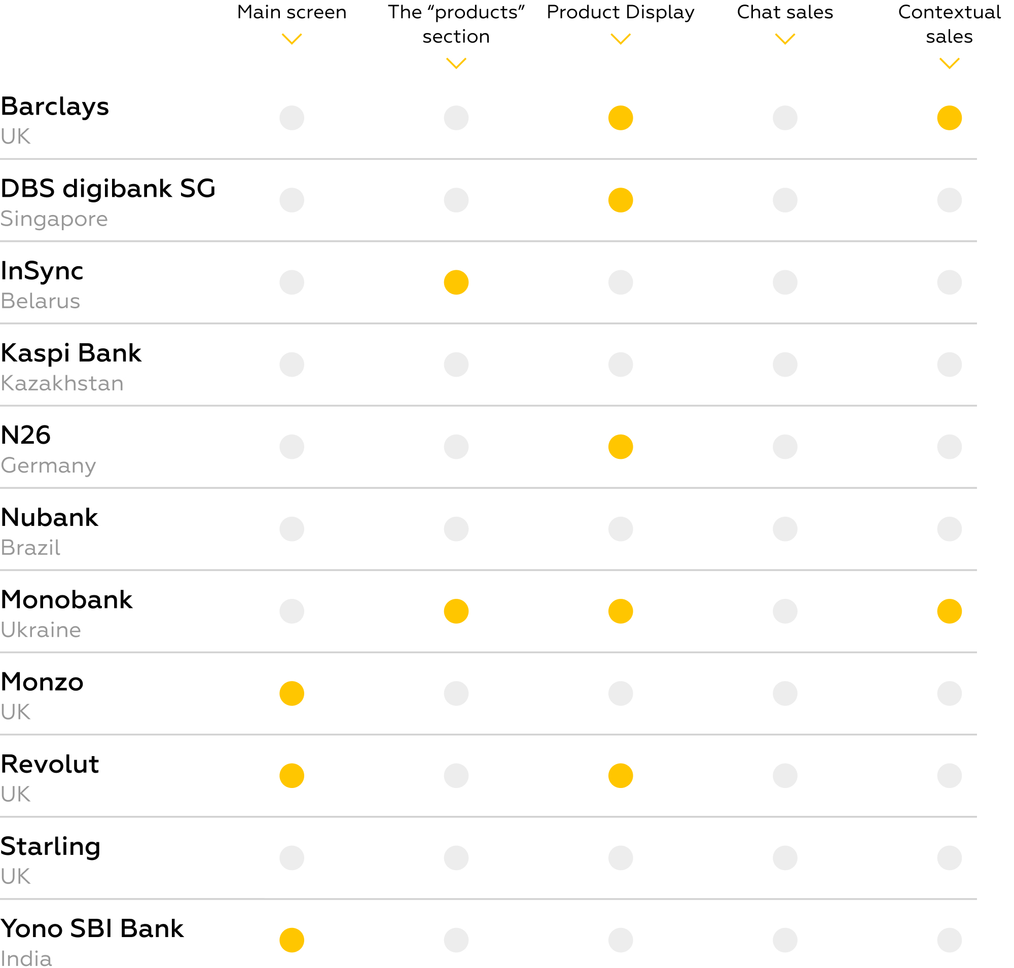Click Yono SBI Bank Main screen dot
Image resolution: width=1014 pixels, height=968 pixels.
pos(292,940)
